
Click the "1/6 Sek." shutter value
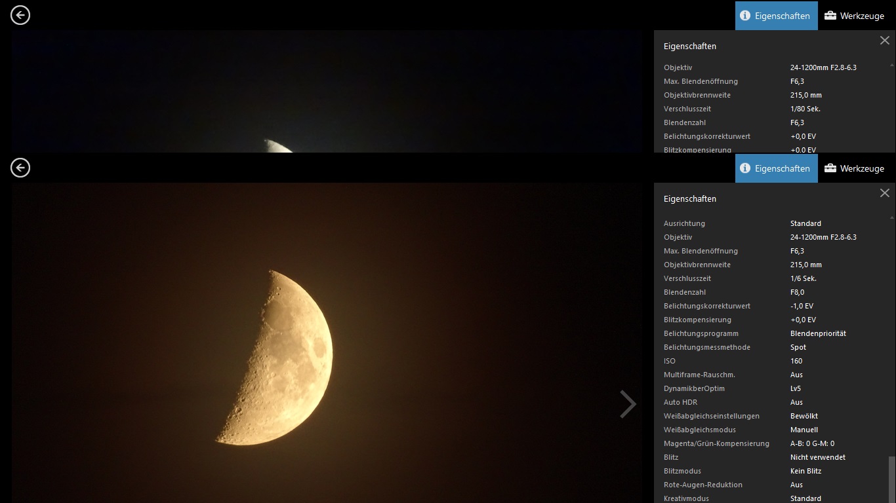(x=804, y=278)
